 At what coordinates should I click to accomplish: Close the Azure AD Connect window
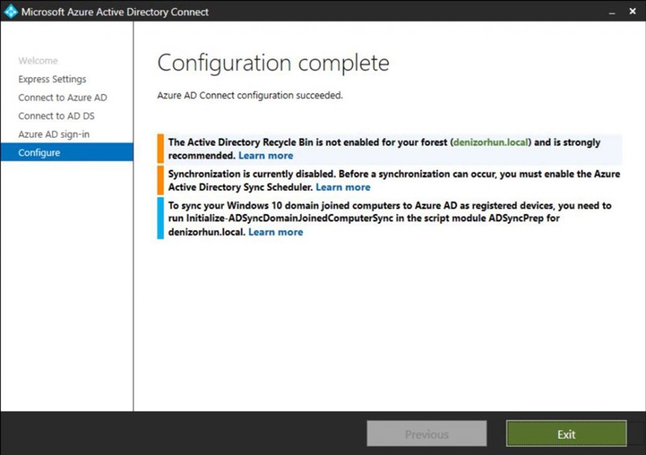(632, 11)
